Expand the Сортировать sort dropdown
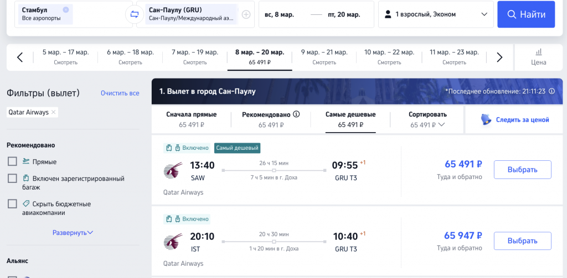 coord(427,119)
